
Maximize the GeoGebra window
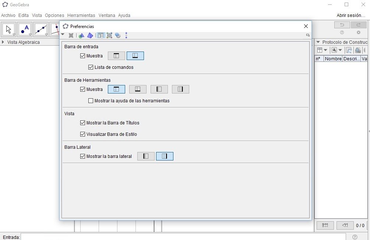coord(346,4)
